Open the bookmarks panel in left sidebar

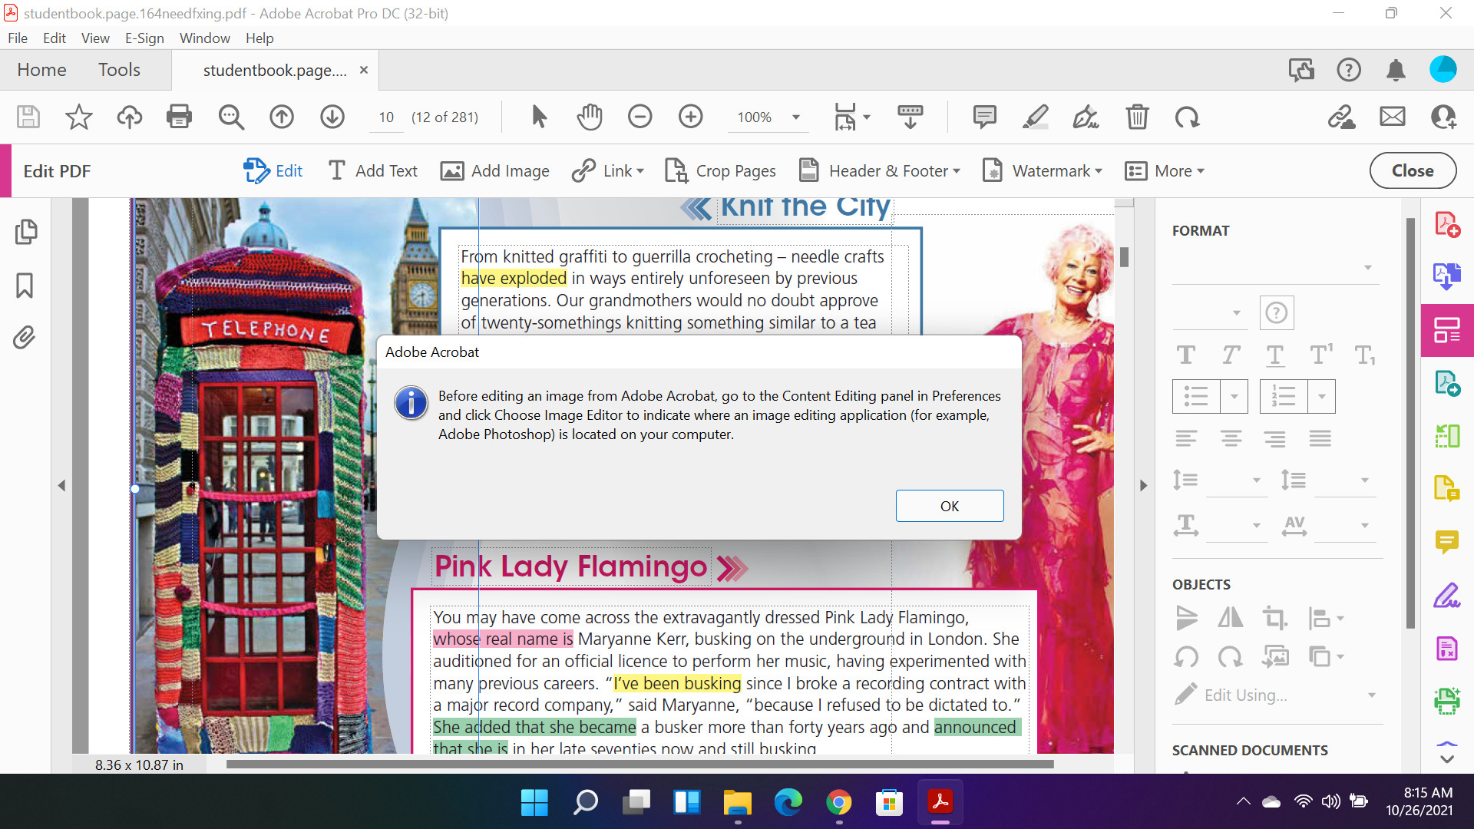click(25, 285)
